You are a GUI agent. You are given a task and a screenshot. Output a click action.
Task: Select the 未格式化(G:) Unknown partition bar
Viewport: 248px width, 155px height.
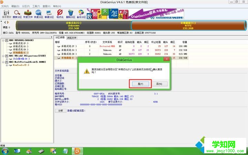[74, 25]
